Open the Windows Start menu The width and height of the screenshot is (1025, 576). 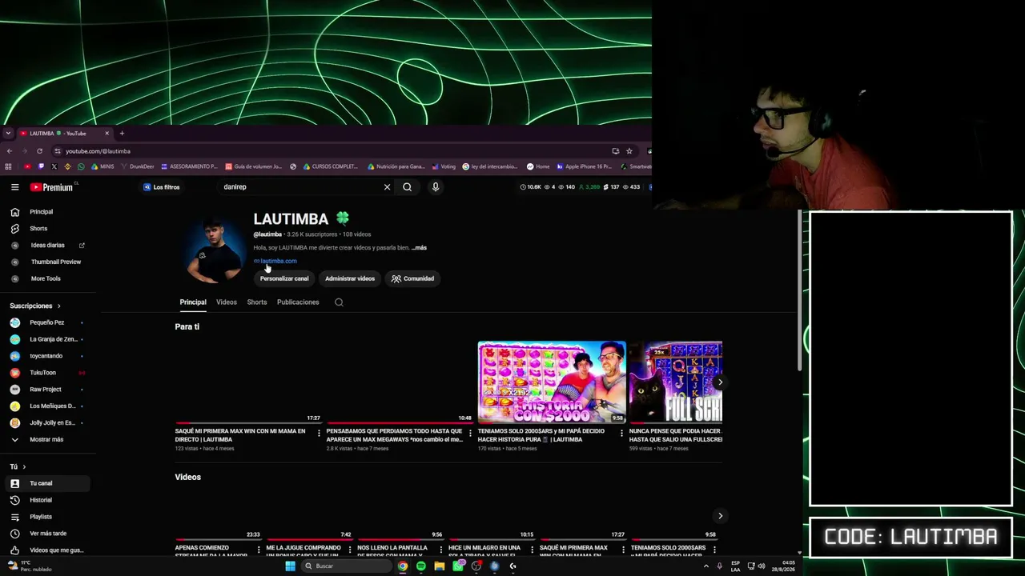(290, 566)
